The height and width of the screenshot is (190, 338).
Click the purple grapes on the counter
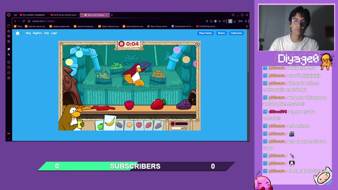coord(184,104)
